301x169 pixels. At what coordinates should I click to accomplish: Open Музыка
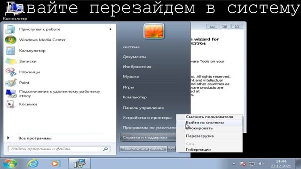131,77
